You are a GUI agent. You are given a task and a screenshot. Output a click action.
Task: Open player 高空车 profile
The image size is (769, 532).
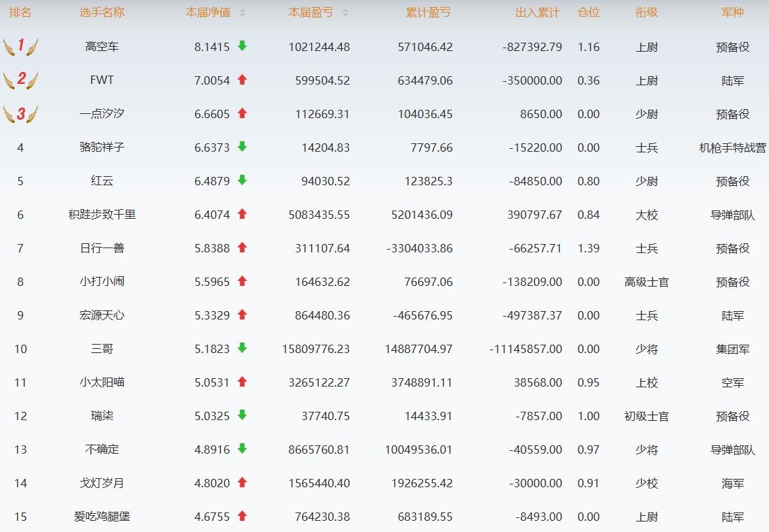(x=102, y=47)
